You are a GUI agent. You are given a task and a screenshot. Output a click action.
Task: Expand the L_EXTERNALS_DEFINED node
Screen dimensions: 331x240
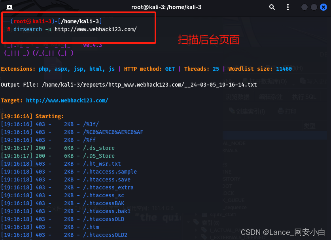(195, 237)
